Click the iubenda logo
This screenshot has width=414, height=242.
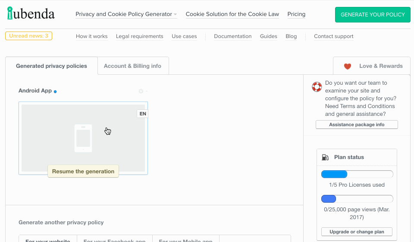pos(31,14)
